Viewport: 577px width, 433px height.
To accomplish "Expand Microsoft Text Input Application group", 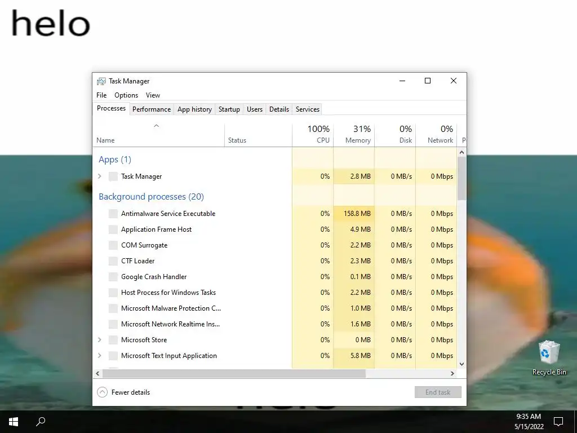I will pyautogui.click(x=100, y=356).
